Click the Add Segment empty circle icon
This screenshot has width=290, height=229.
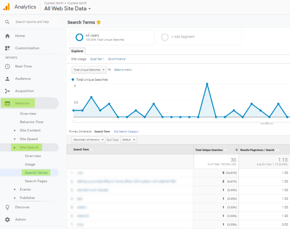click(165, 37)
